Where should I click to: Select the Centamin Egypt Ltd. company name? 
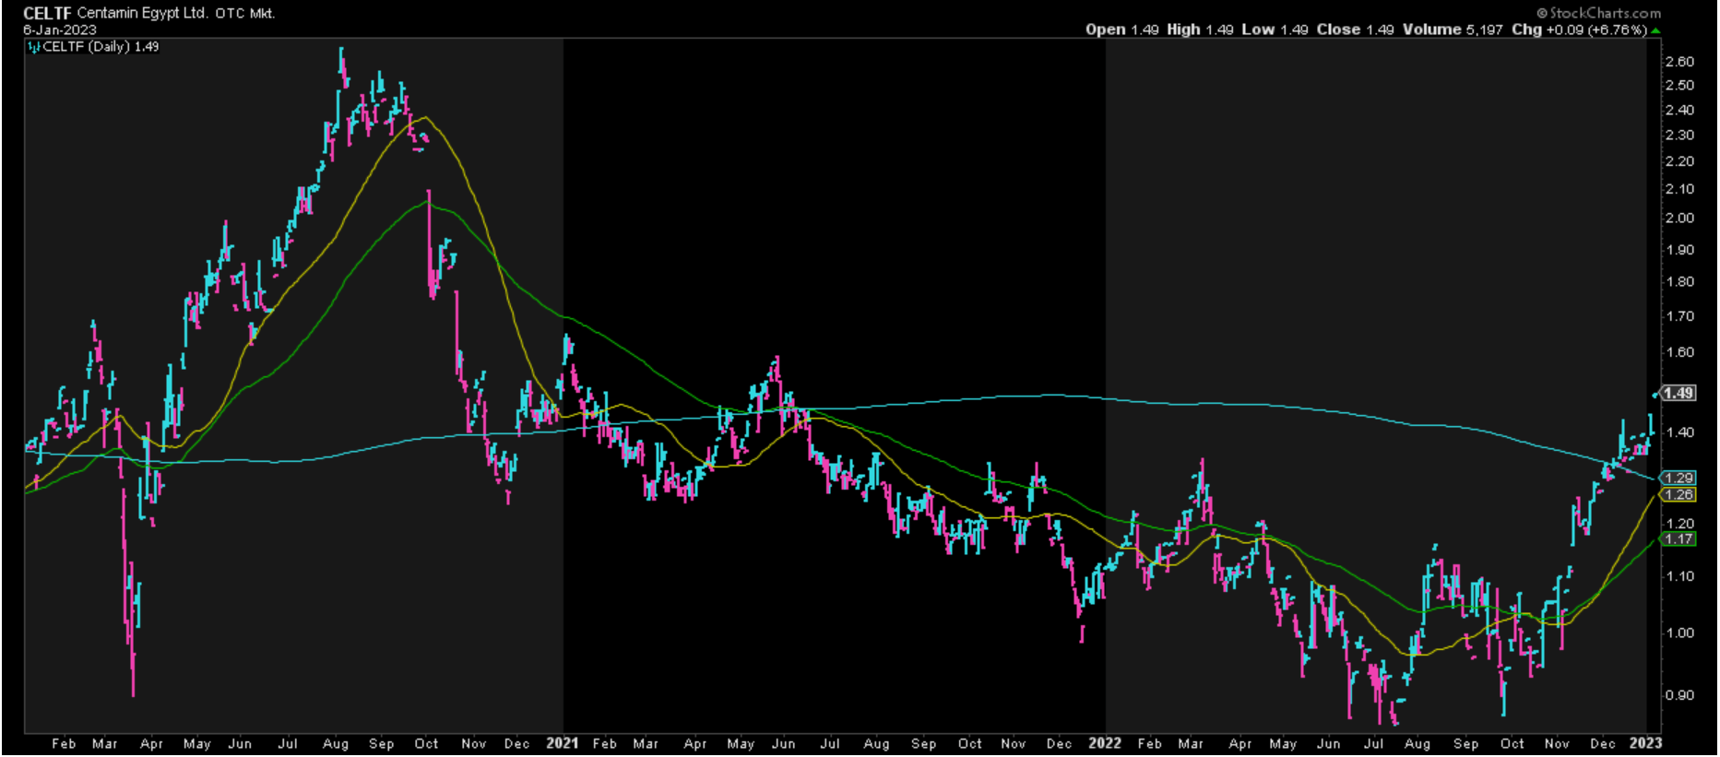pos(142,13)
